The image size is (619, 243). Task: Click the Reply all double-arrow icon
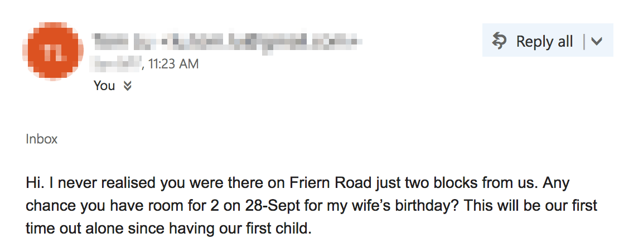(500, 41)
